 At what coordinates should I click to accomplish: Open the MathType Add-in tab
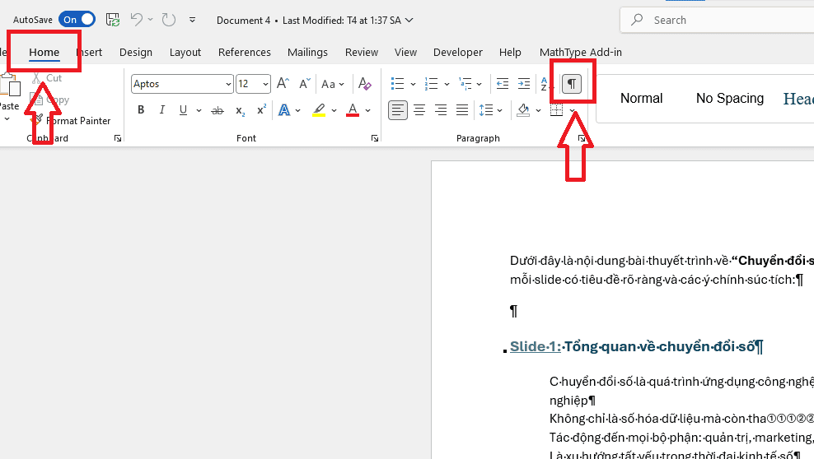coord(580,53)
